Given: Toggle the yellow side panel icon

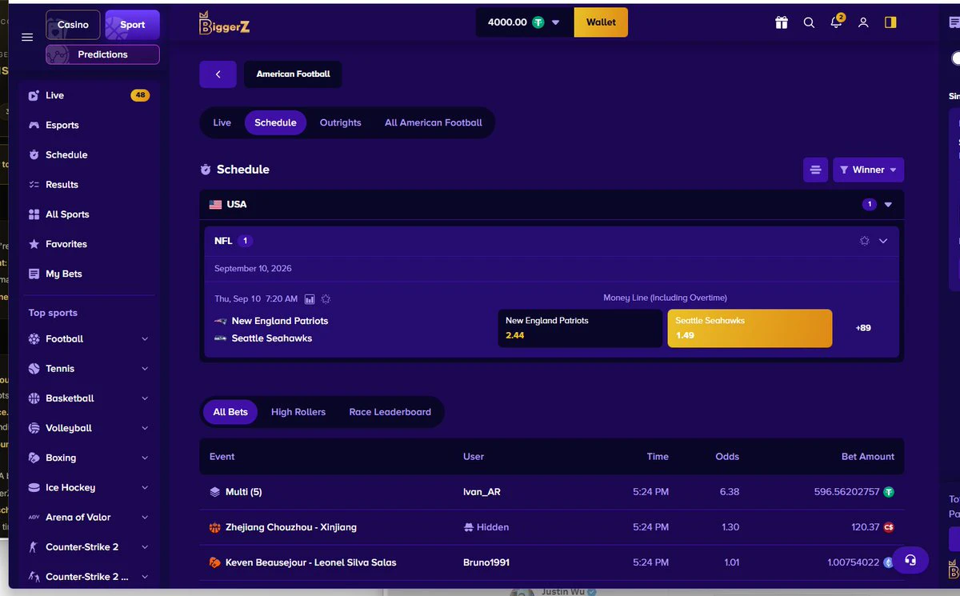Looking at the screenshot, I should coord(890,22).
